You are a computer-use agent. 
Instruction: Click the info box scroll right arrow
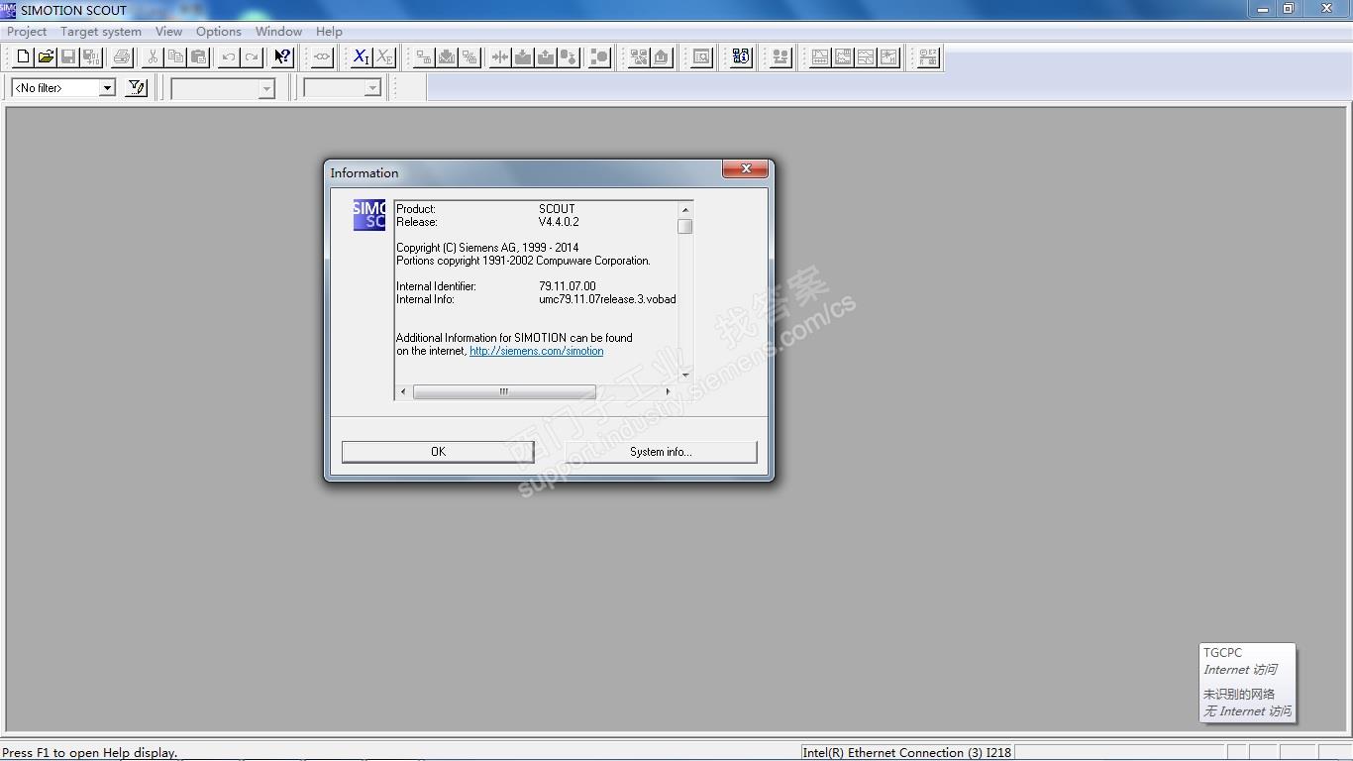tap(668, 391)
